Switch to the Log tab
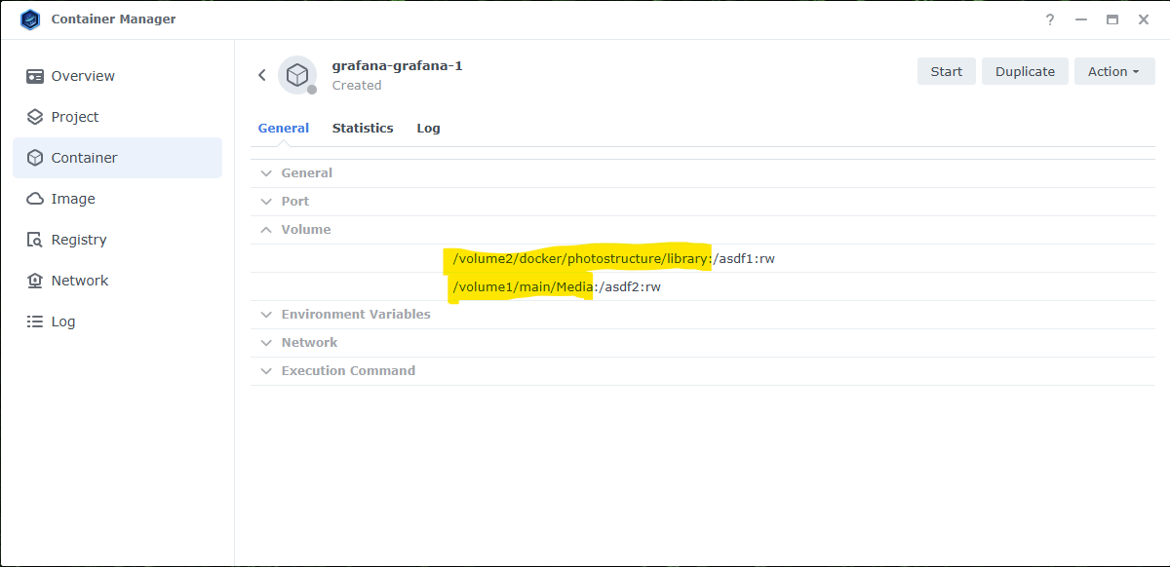1170x567 pixels. tap(428, 129)
